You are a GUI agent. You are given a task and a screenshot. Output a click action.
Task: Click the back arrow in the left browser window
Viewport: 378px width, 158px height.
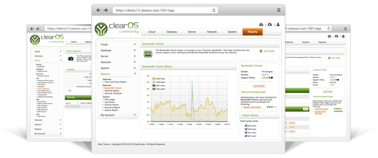tap(32, 29)
